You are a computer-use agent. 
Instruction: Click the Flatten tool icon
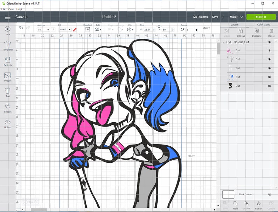click(x=258, y=203)
